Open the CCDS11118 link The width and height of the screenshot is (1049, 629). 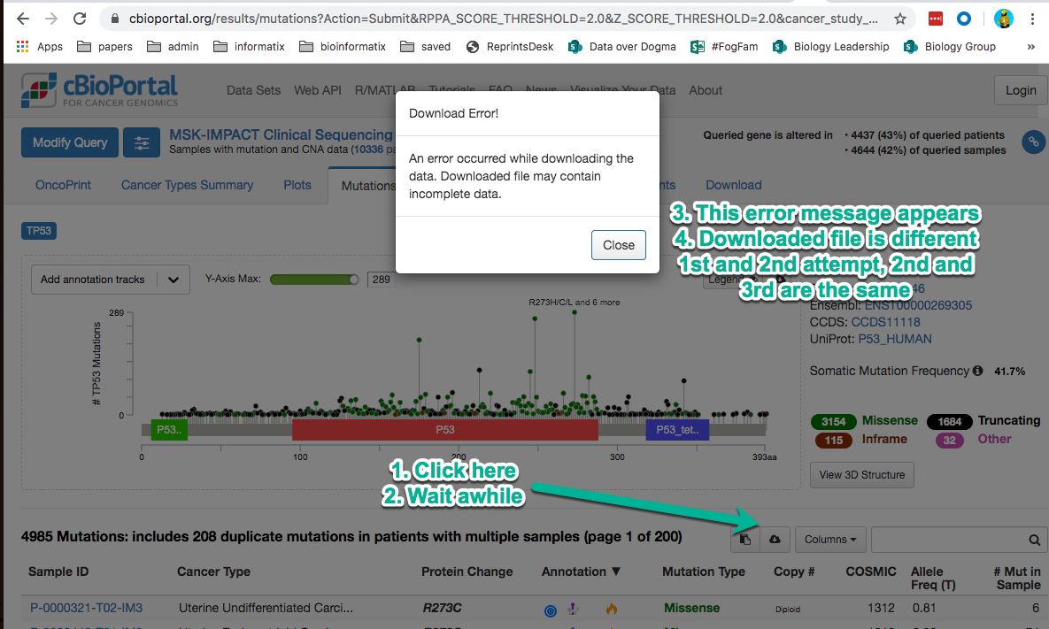pyautogui.click(x=886, y=322)
